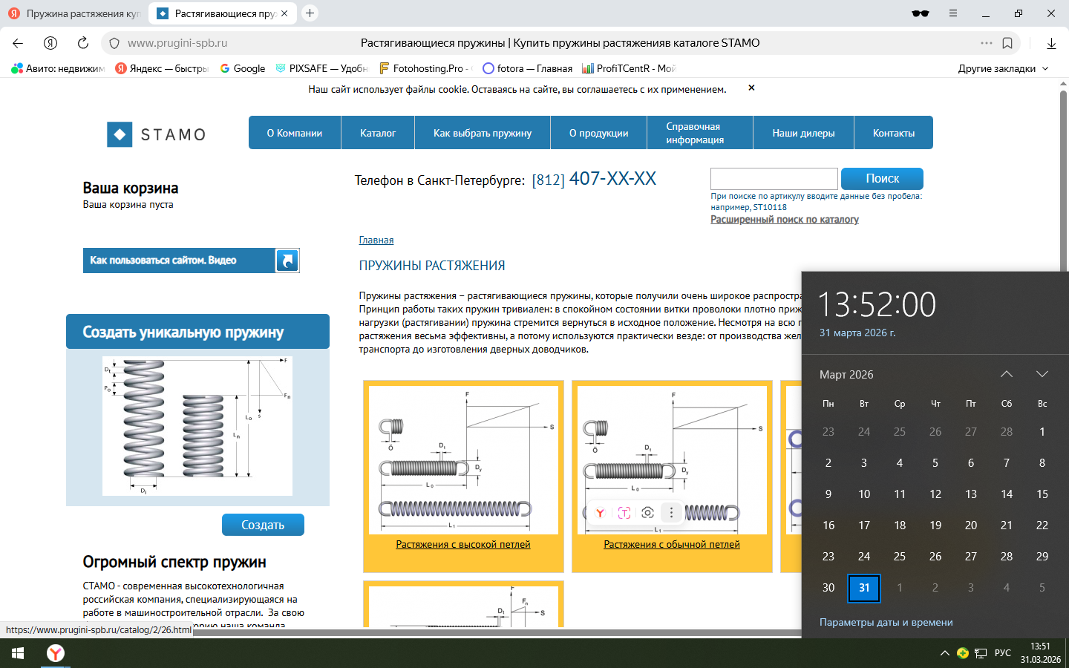Reload the current page
The height and width of the screenshot is (668, 1069).
click(x=83, y=43)
